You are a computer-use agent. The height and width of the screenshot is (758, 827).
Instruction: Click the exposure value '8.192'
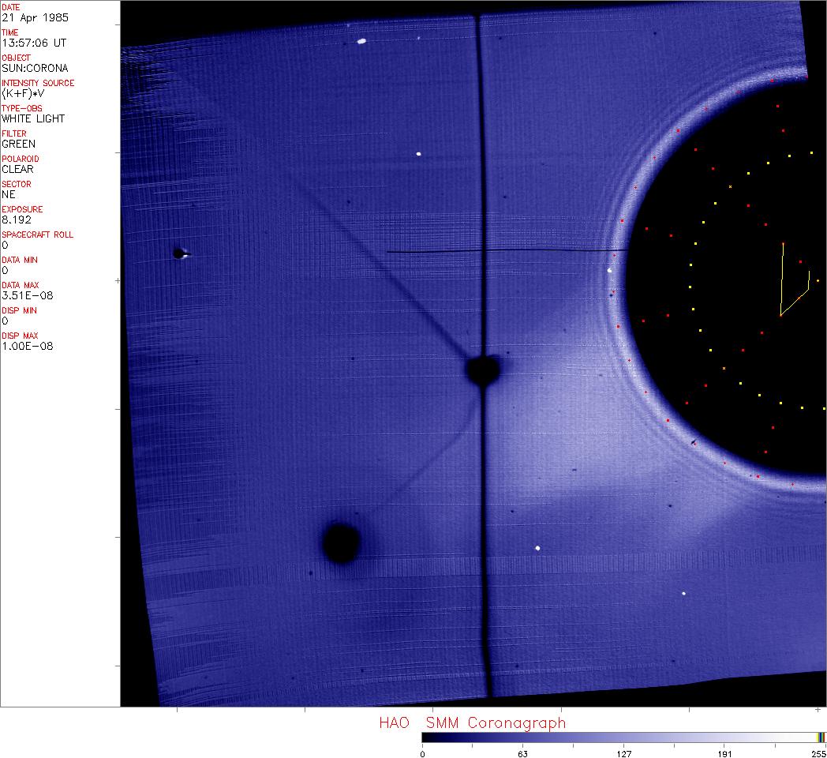(16, 220)
